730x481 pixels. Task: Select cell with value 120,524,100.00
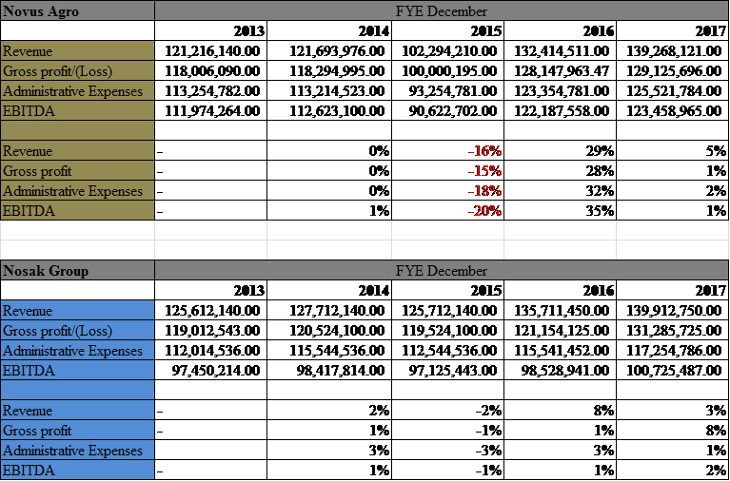tap(329, 330)
